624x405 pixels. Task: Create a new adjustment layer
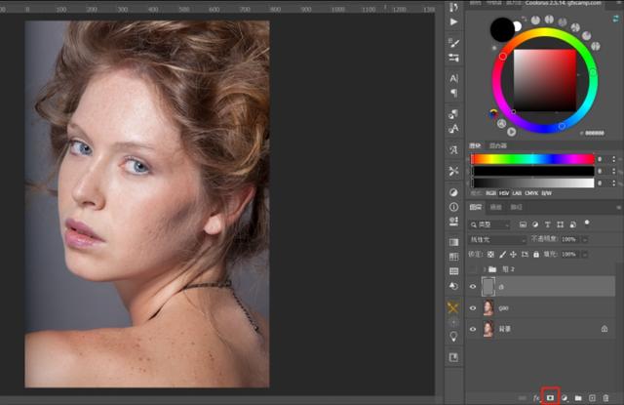[x=563, y=397]
